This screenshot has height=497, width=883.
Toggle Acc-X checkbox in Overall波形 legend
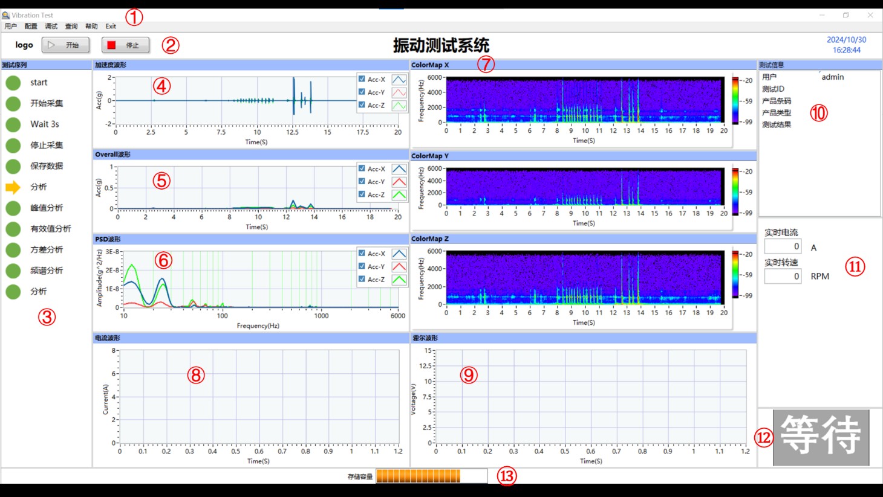(x=362, y=168)
